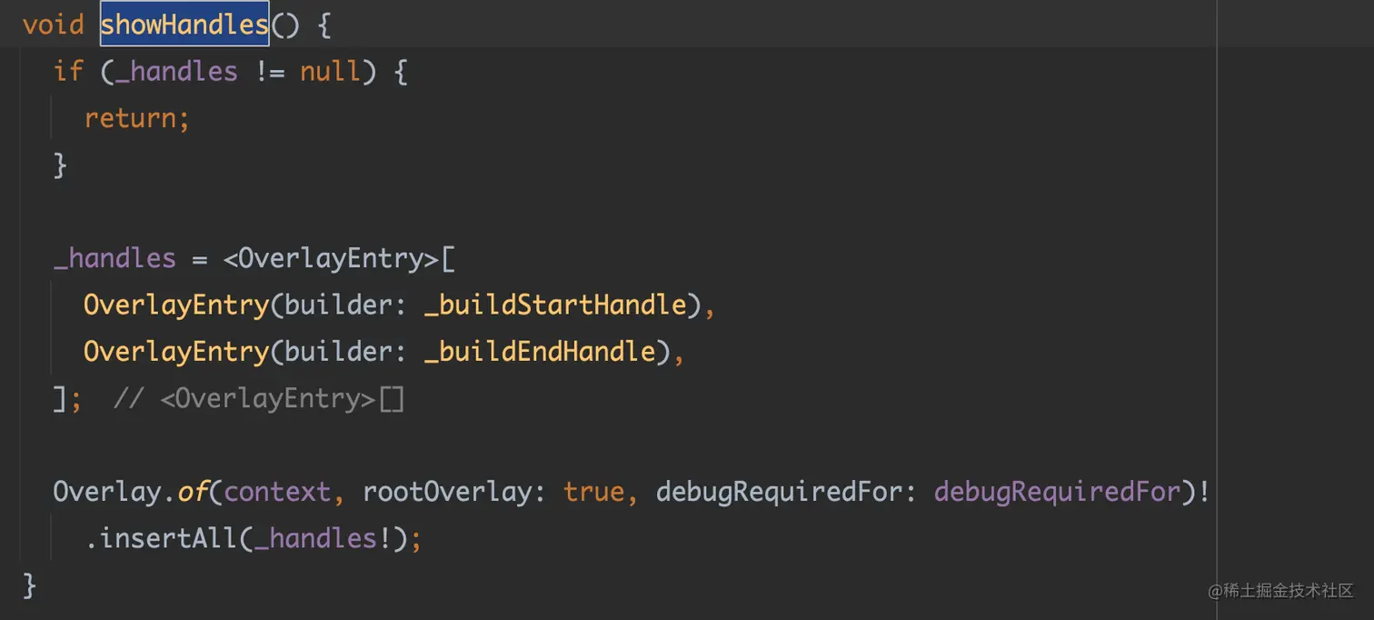The height and width of the screenshot is (620, 1374).
Task: Click the purple debugRequiredFor argument value
Action: tap(1057, 492)
